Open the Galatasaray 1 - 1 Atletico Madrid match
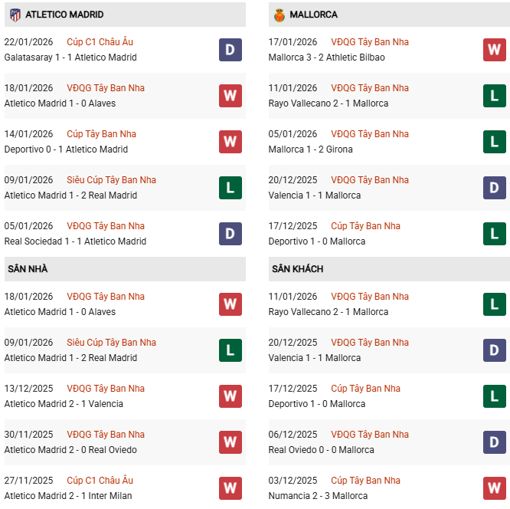 (x=70, y=57)
